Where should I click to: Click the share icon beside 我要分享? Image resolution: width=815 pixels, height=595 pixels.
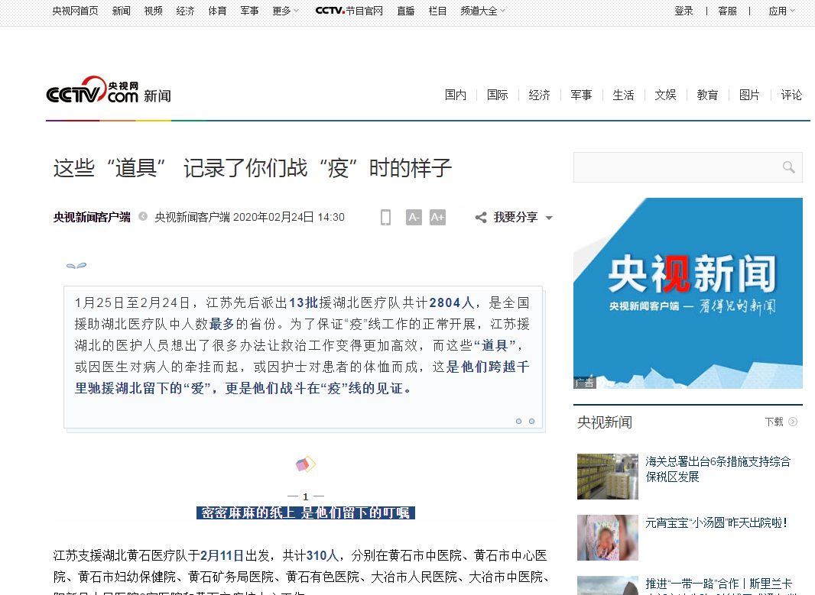click(x=480, y=217)
